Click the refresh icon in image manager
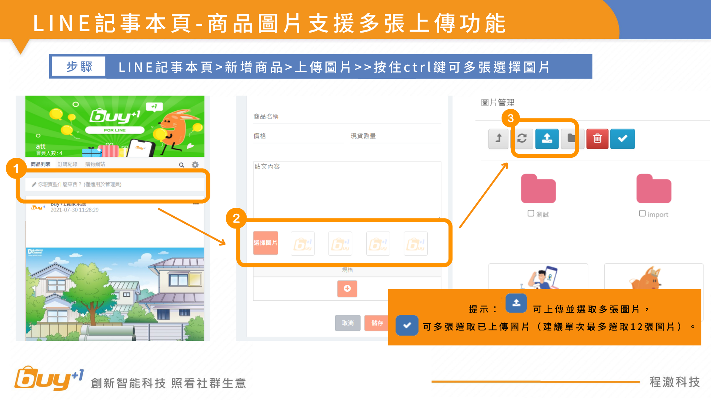Viewport: 711px width, 400px height. tap(522, 139)
